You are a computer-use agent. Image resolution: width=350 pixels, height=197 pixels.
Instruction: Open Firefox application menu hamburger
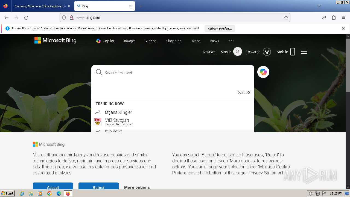343,18
